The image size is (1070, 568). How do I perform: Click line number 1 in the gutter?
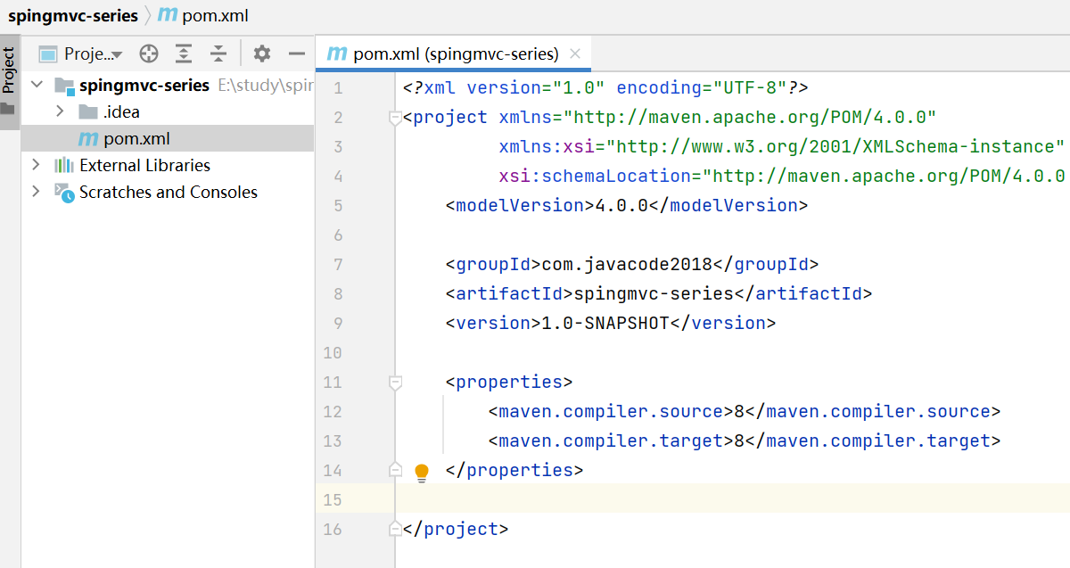(x=337, y=87)
